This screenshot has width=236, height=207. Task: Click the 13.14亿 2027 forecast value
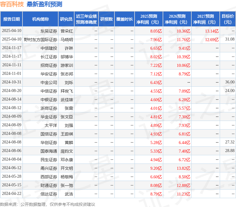pos(212,31)
